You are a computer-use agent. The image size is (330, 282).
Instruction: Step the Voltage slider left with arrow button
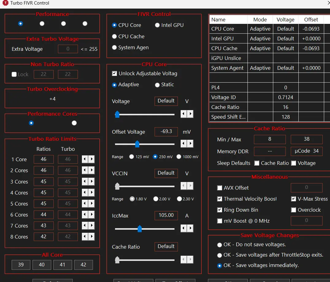183,114
